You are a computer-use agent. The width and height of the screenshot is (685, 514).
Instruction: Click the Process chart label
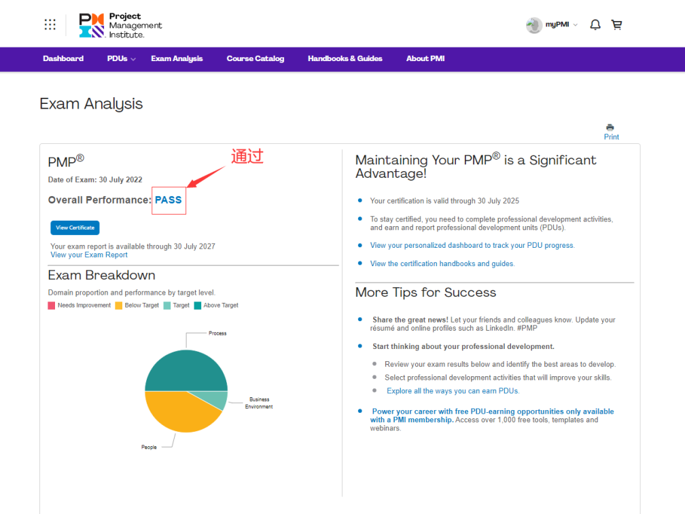(x=217, y=333)
